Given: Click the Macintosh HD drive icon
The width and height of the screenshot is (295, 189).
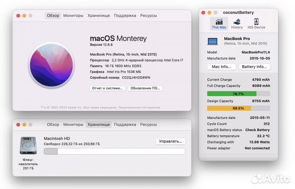Looking at the screenshot, I should pos(28,146).
